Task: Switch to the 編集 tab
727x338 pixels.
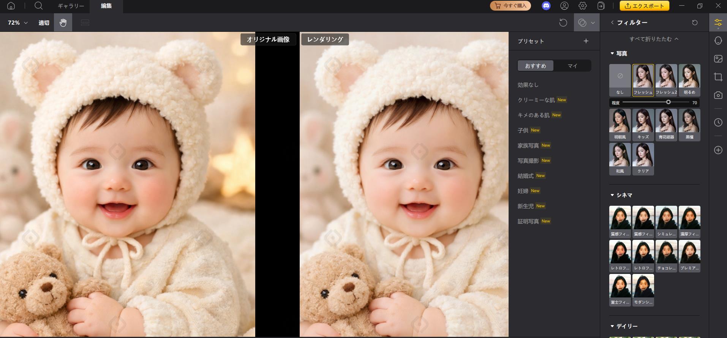Action: [x=106, y=6]
